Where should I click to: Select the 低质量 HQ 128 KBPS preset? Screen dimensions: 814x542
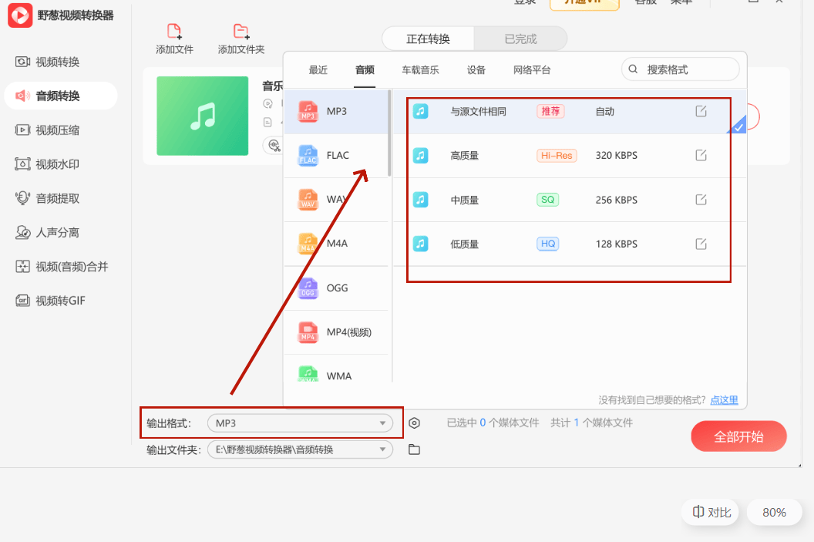coord(540,244)
